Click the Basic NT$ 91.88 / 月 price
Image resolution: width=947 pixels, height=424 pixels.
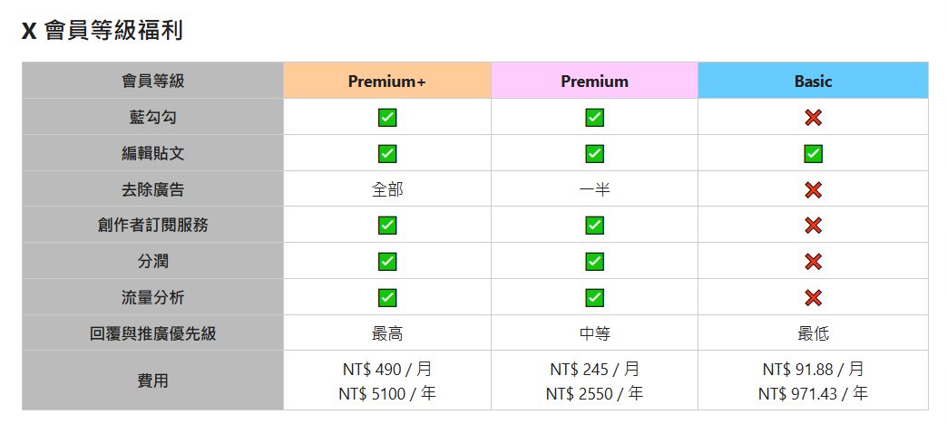point(813,369)
